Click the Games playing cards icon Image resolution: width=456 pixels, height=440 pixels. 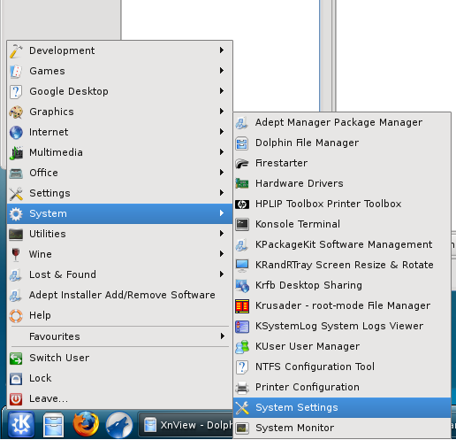coord(16,71)
